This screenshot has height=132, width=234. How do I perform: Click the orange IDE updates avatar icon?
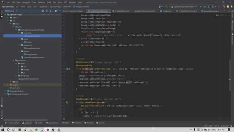click(228, 7)
